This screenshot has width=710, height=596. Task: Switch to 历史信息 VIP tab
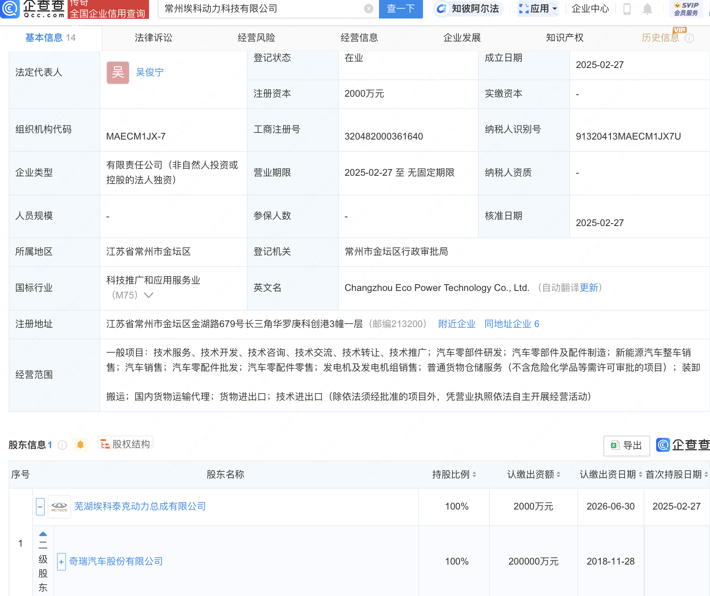[x=660, y=38]
